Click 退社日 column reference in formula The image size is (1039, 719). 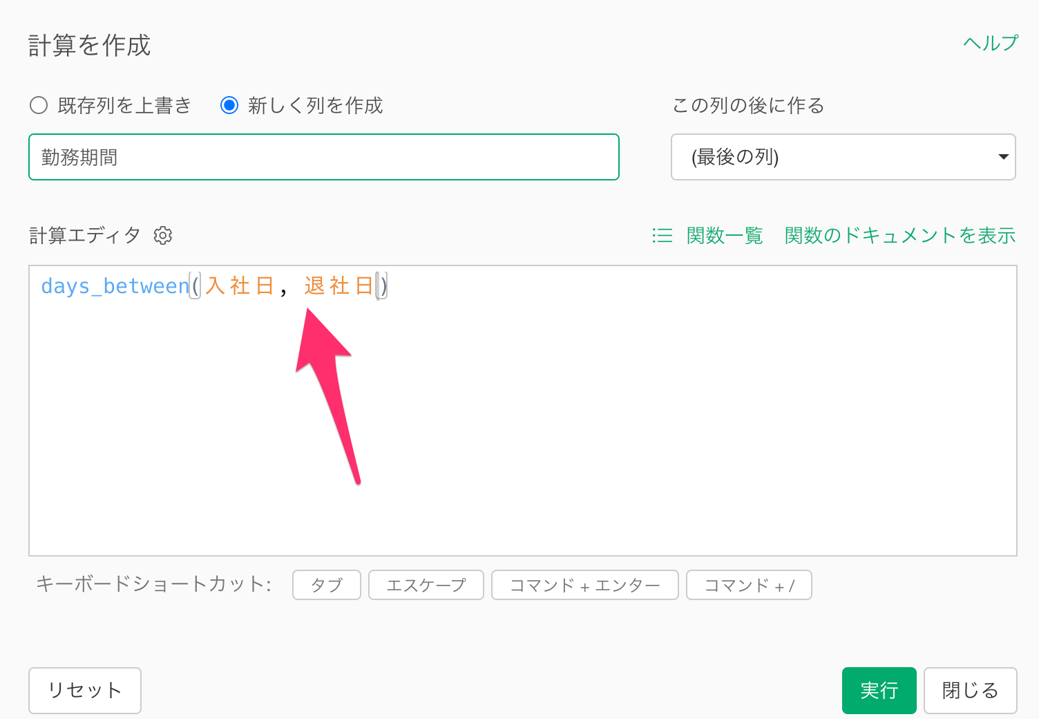click(339, 286)
